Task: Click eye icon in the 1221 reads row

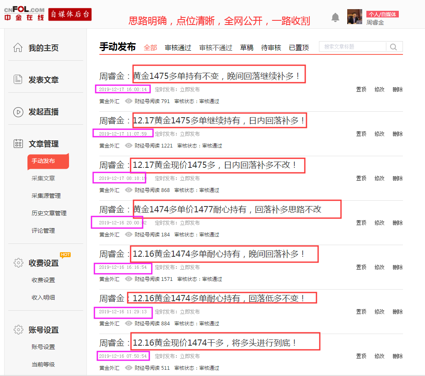Action: click(128, 145)
